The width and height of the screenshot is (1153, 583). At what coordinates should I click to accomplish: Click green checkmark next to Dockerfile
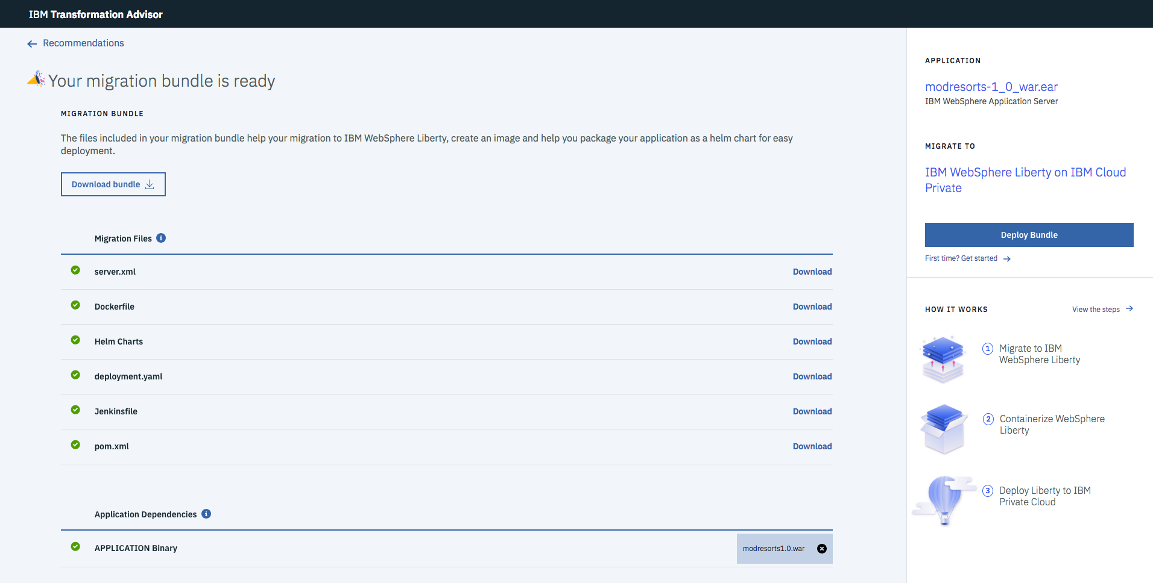click(75, 305)
